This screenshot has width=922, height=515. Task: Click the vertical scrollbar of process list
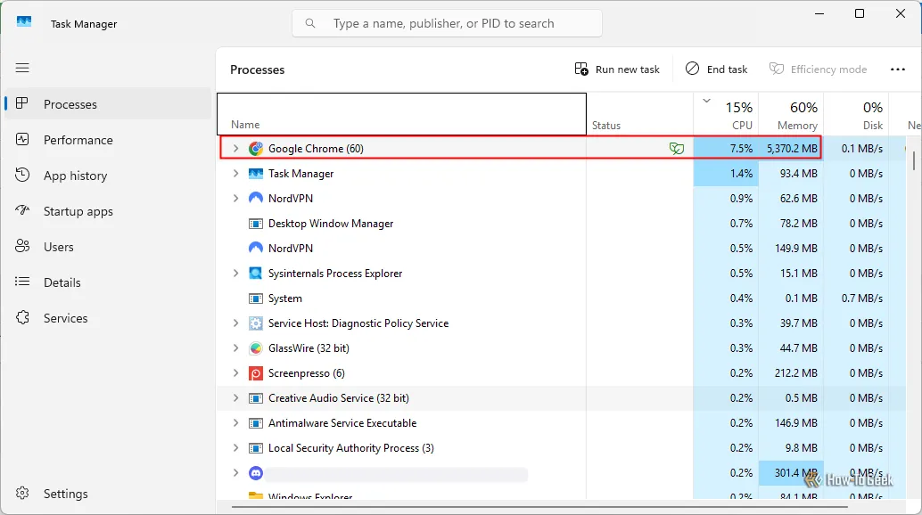(913, 160)
